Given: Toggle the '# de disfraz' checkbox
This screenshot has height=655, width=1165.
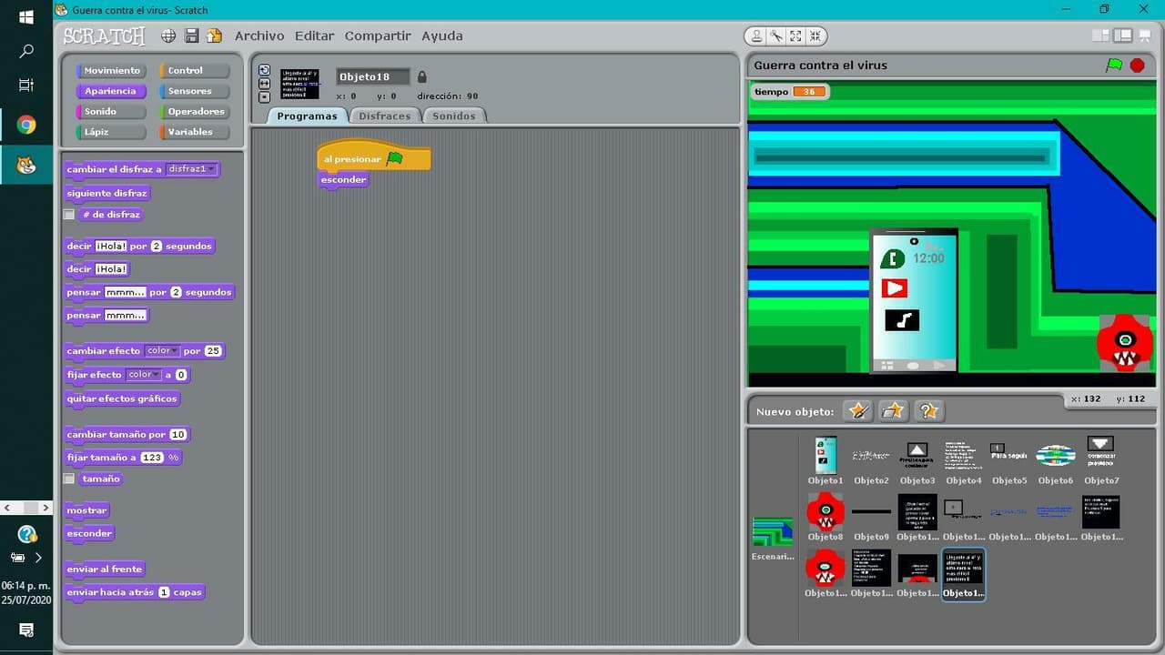Looking at the screenshot, I should pyautogui.click(x=69, y=215).
